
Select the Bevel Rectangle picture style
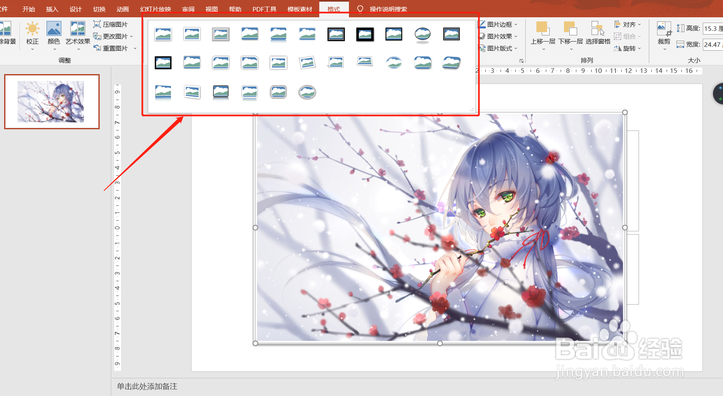(423, 63)
